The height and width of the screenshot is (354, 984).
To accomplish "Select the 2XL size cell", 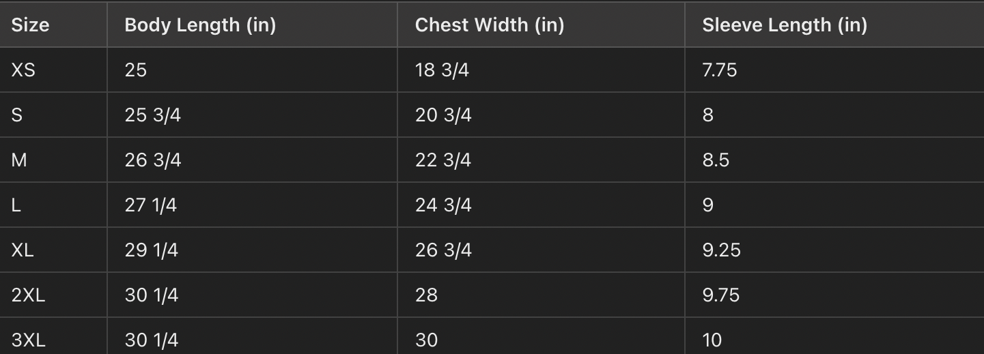I will [x=28, y=295].
